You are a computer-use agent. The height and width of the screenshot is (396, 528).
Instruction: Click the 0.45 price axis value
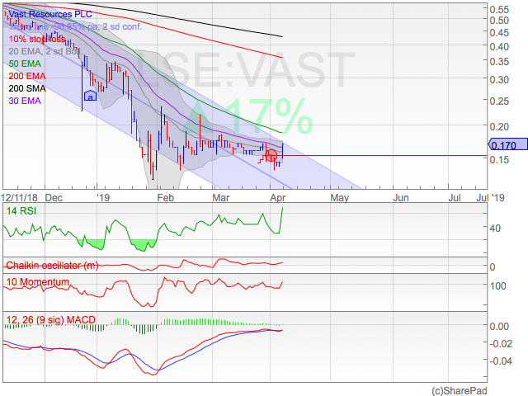coord(499,33)
